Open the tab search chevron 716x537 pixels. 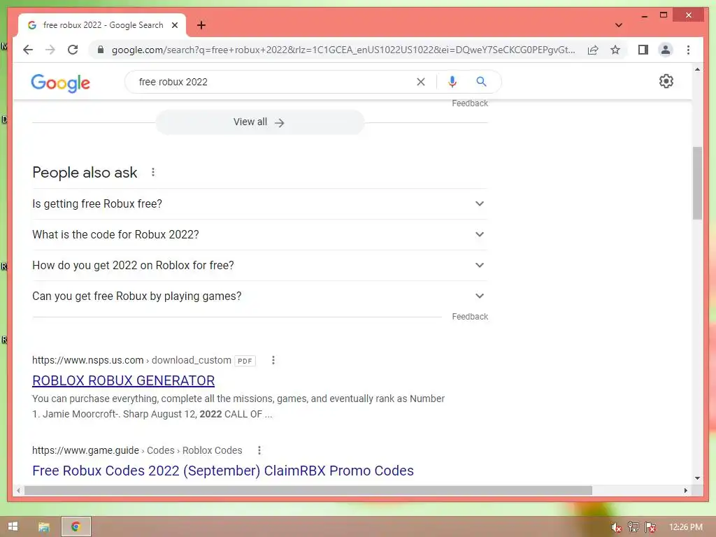pos(618,25)
